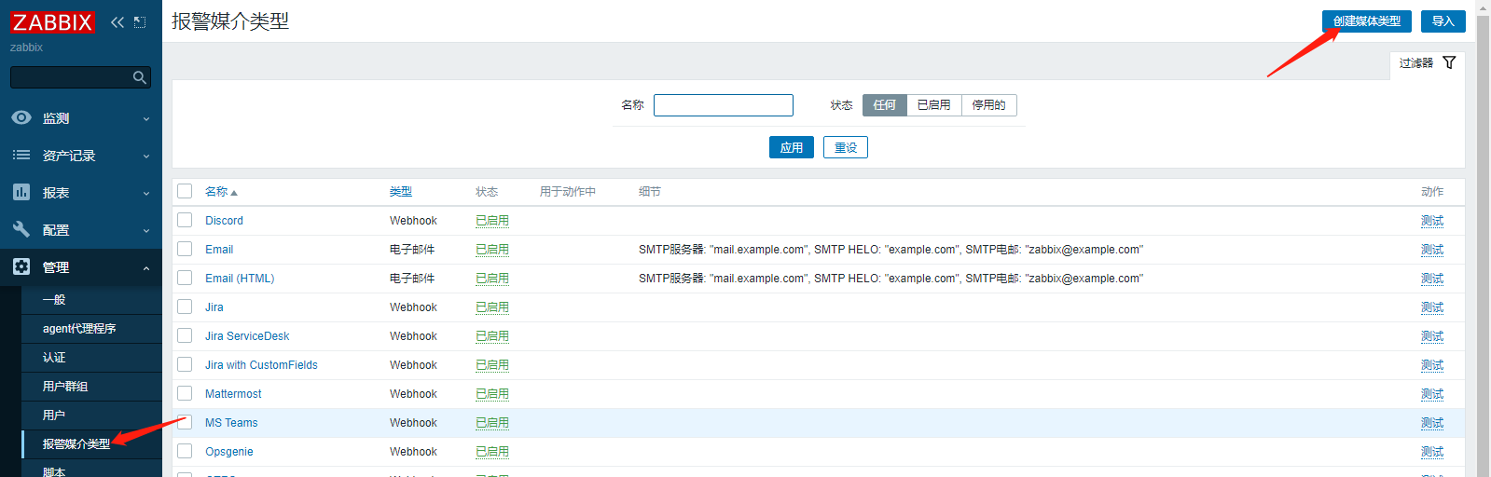
Task: Open the Mattermost media type link
Action: (233, 394)
